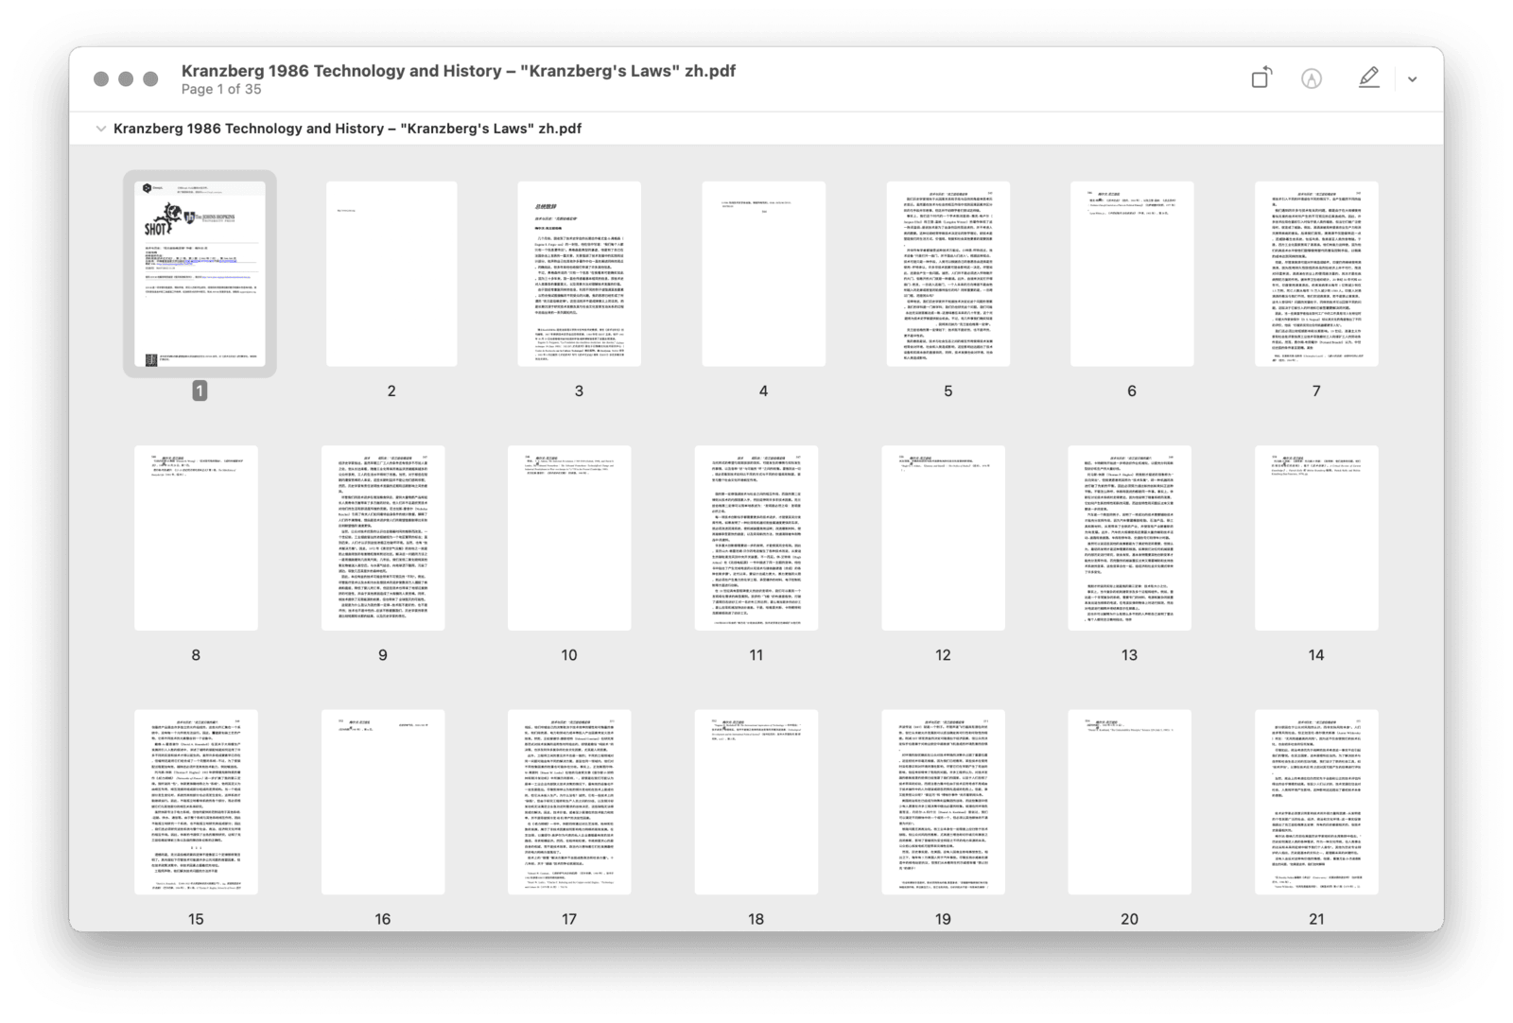
Task: Select page 10 thumbnail
Action: [569, 538]
